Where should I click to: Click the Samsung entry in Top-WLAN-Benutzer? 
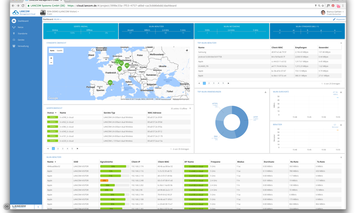[202, 52]
